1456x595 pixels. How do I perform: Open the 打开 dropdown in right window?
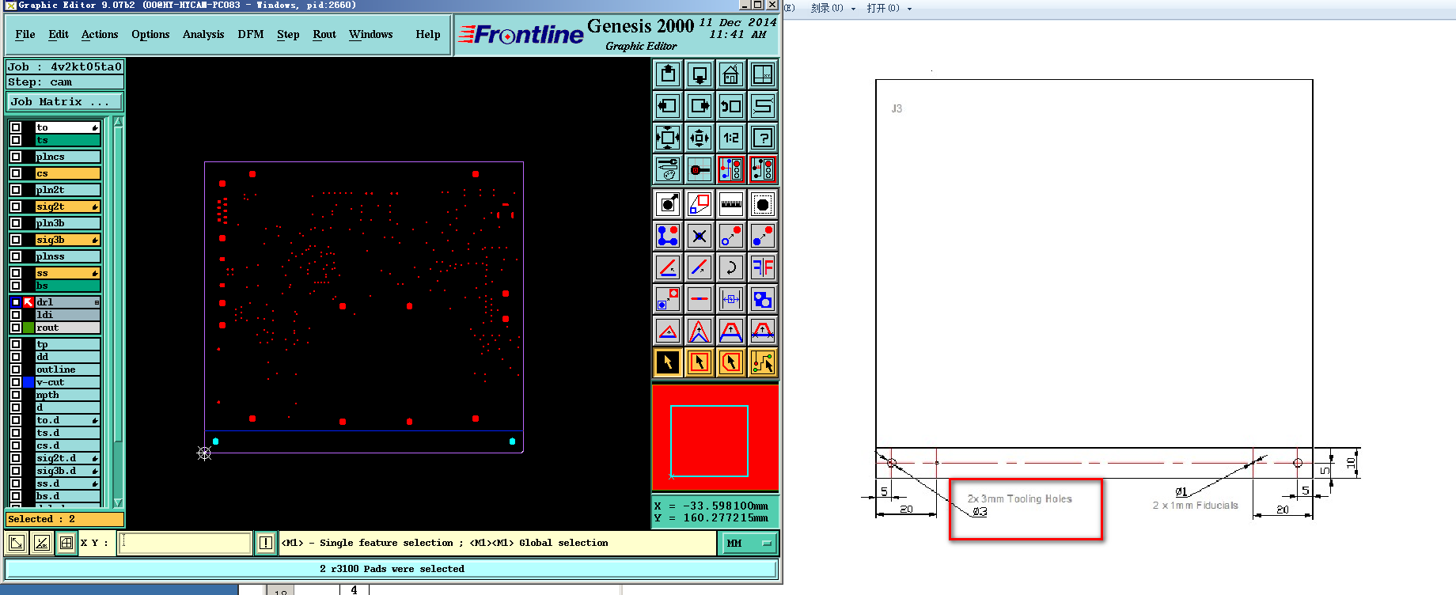coord(889,8)
